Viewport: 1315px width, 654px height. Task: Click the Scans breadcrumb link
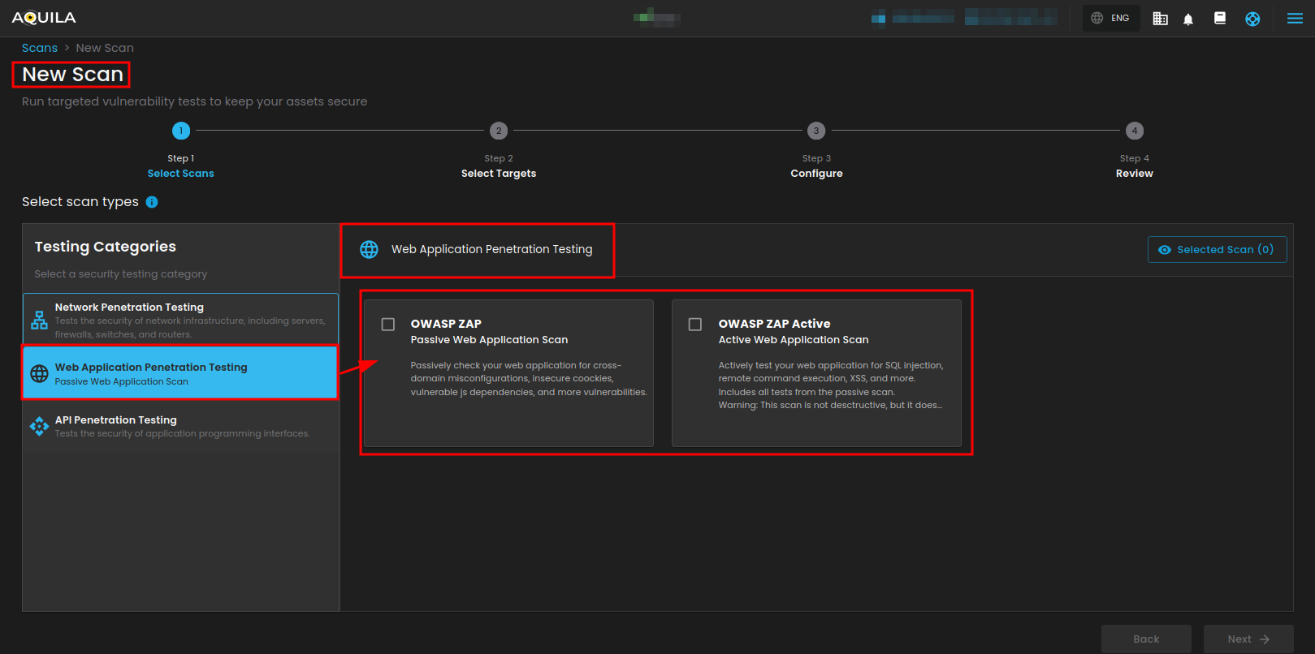tap(40, 48)
